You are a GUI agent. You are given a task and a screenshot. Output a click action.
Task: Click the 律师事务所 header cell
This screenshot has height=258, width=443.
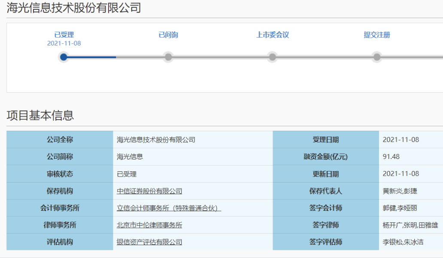click(60, 225)
